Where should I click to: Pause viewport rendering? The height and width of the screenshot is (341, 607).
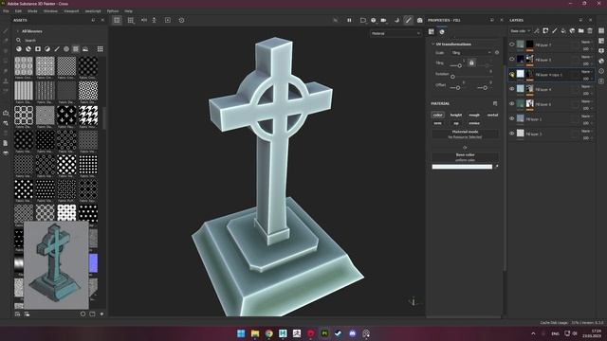point(349,20)
